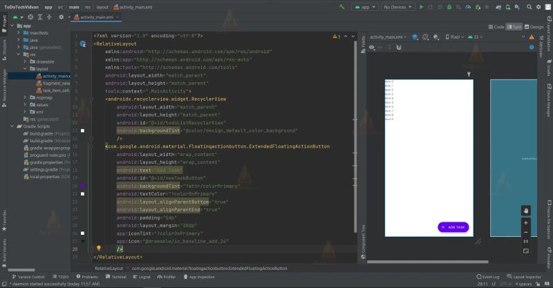Click Collapse All in project panel toolbar
Viewport: 553px width, 288px height.
pyautogui.click(x=49, y=17)
